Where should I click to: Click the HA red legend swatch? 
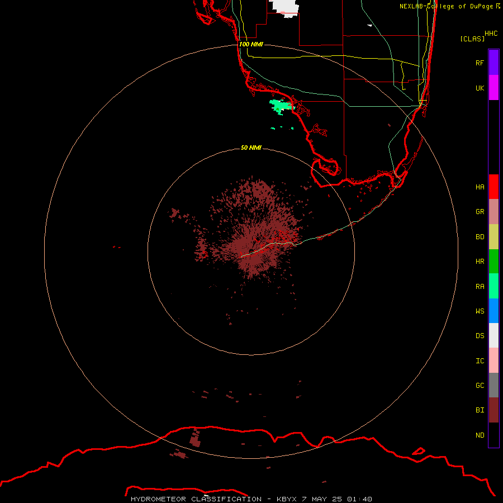click(493, 187)
